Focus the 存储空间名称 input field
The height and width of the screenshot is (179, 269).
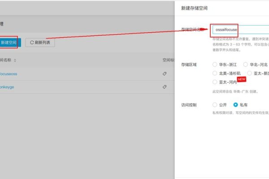pyautogui.click(x=241, y=30)
